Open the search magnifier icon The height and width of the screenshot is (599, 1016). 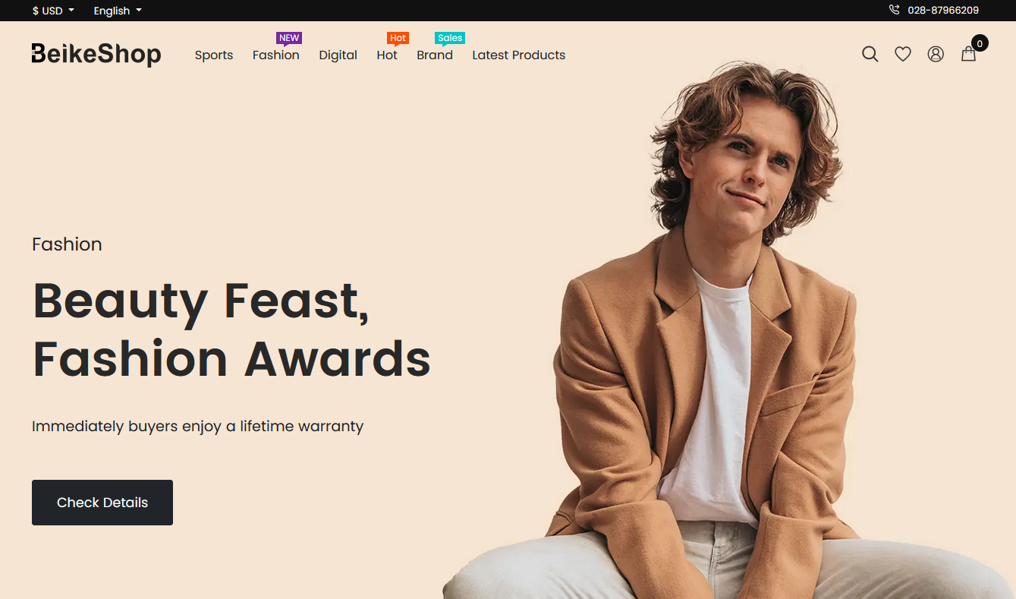coord(870,55)
